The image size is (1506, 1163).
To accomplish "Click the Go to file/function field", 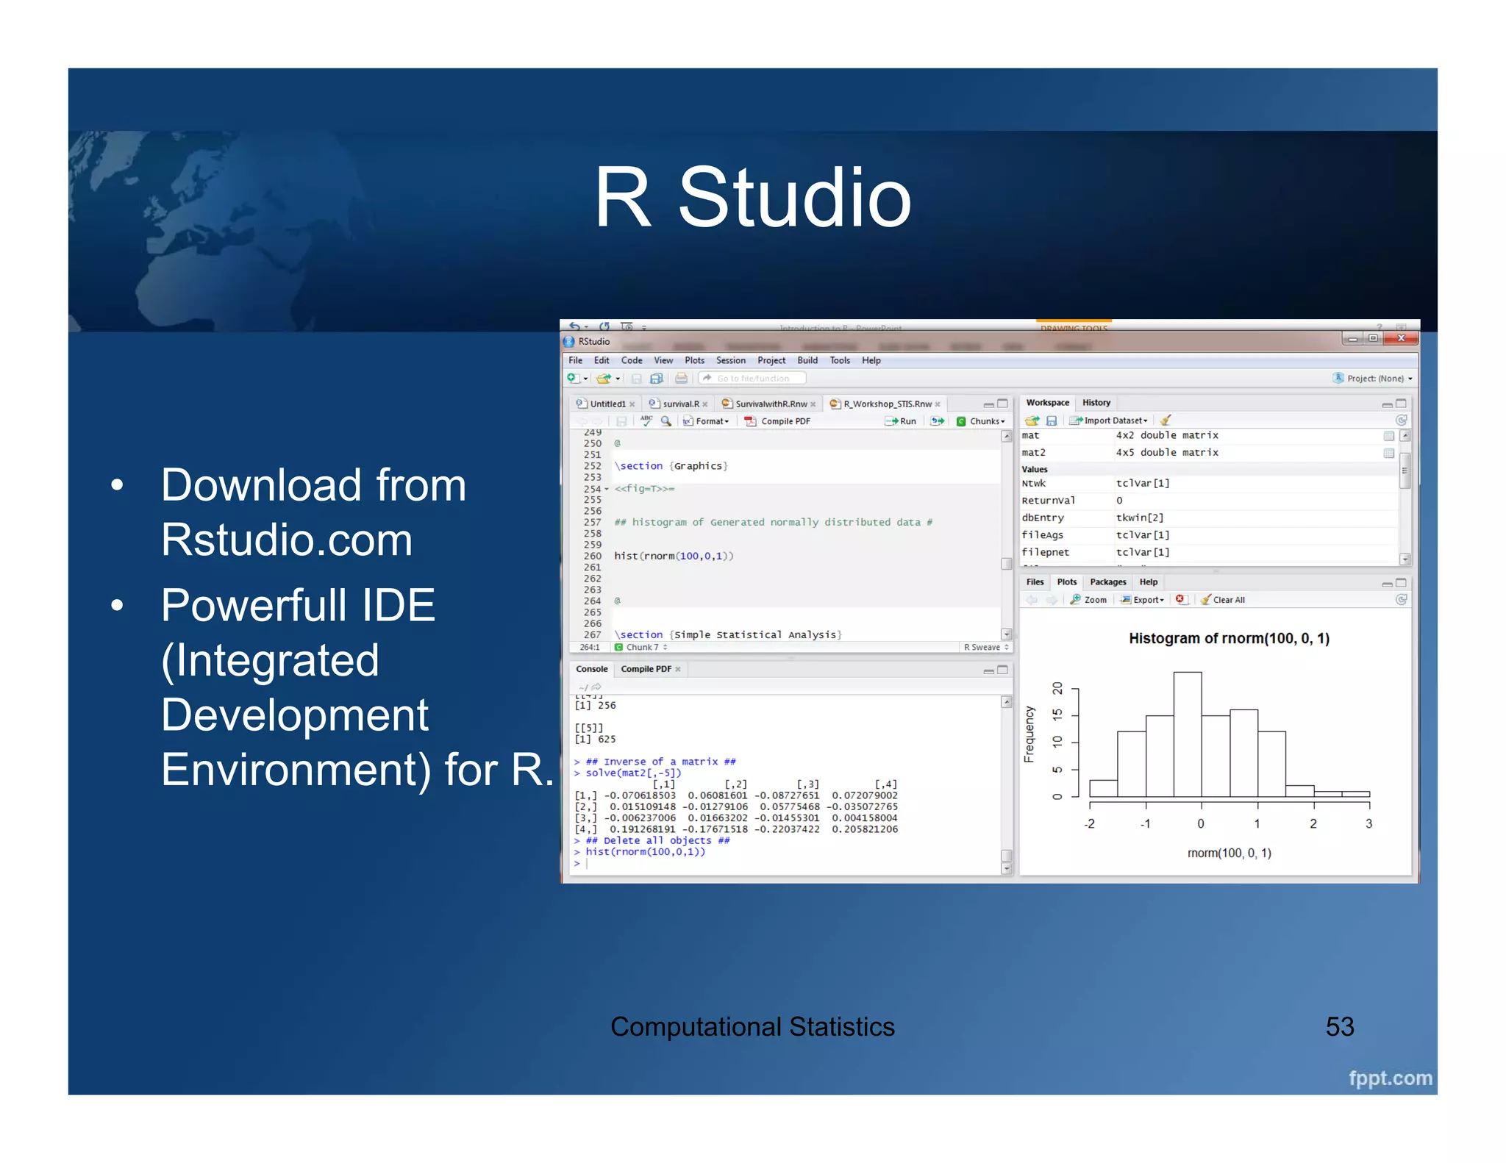I will click(x=752, y=378).
